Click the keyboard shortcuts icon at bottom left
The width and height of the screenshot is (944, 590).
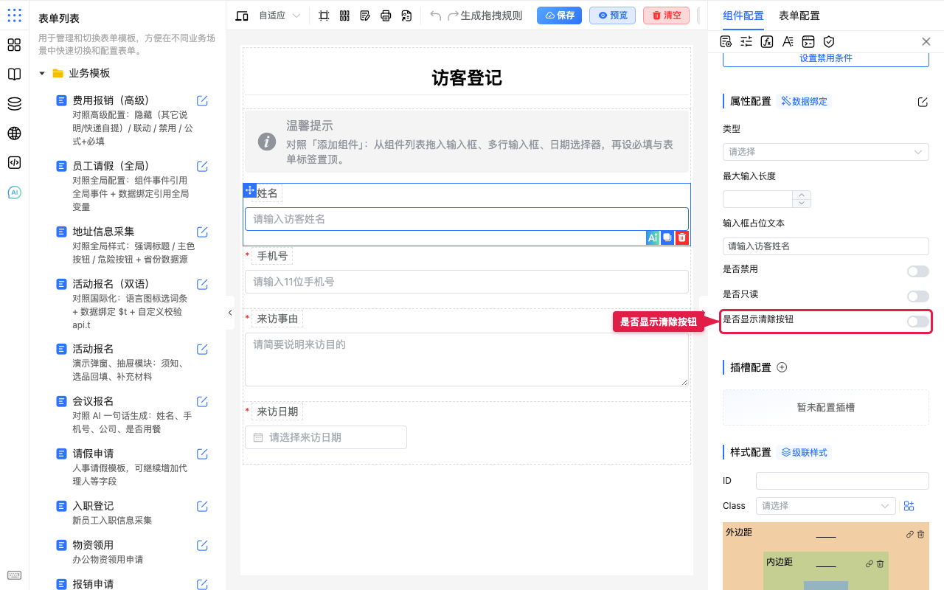(14, 575)
